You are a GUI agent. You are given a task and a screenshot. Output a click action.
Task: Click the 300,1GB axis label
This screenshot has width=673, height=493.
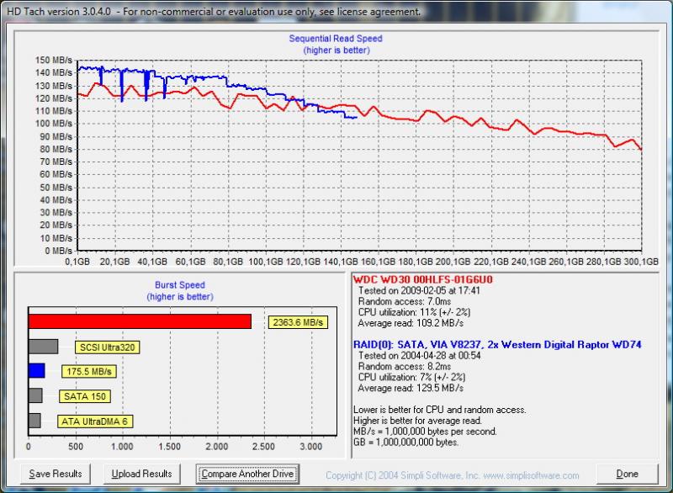tap(641, 262)
